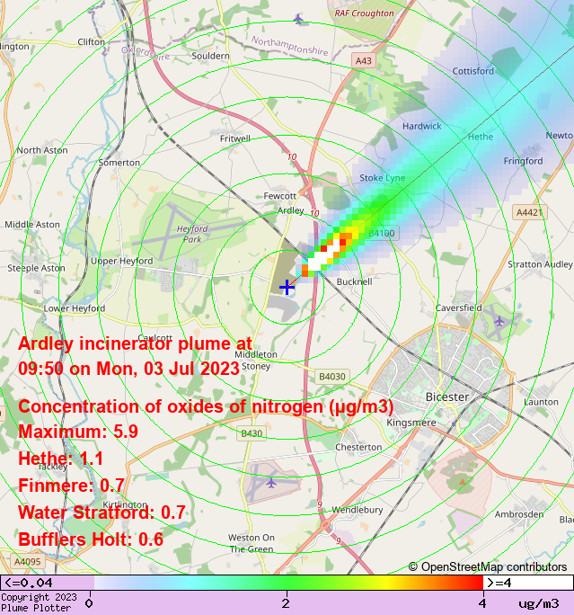Screen dimensions: 574x615
Task: Click the B430 road shield
Action: [x=252, y=433]
